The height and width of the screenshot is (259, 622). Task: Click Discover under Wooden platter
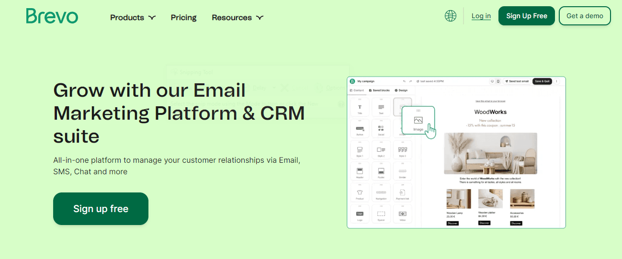point(484,223)
